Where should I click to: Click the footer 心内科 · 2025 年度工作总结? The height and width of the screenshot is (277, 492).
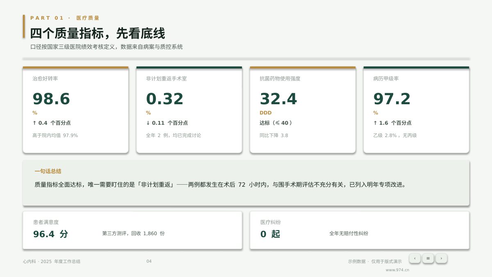point(52,261)
